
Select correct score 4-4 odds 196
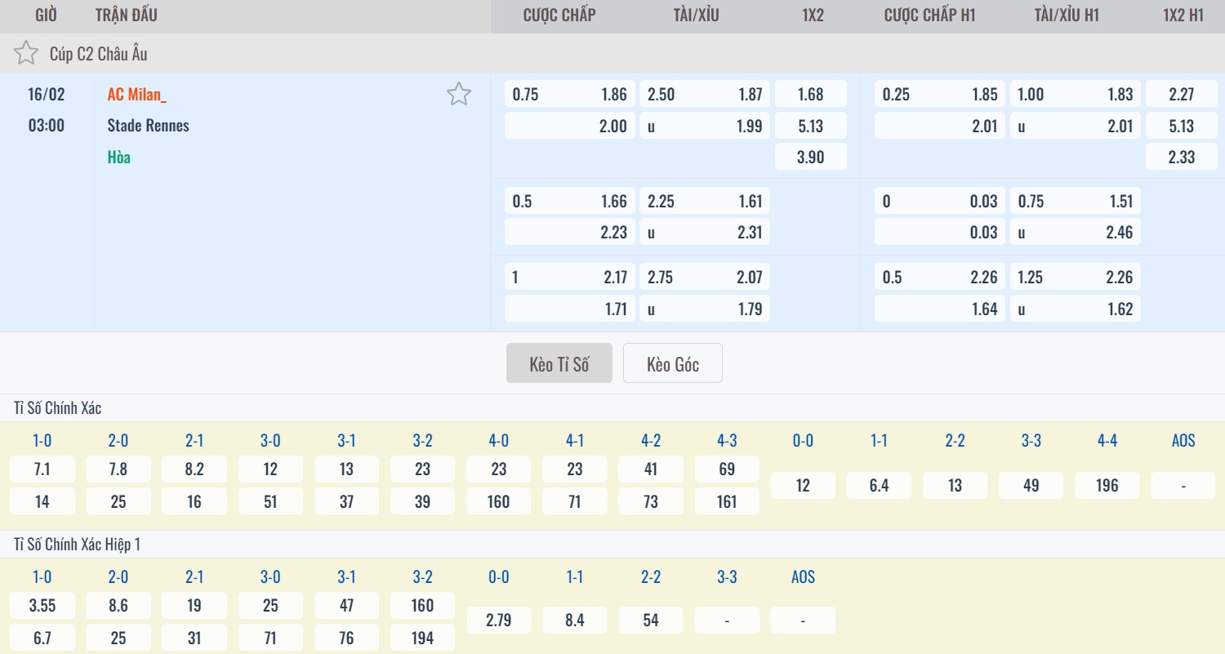pos(1107,486)
